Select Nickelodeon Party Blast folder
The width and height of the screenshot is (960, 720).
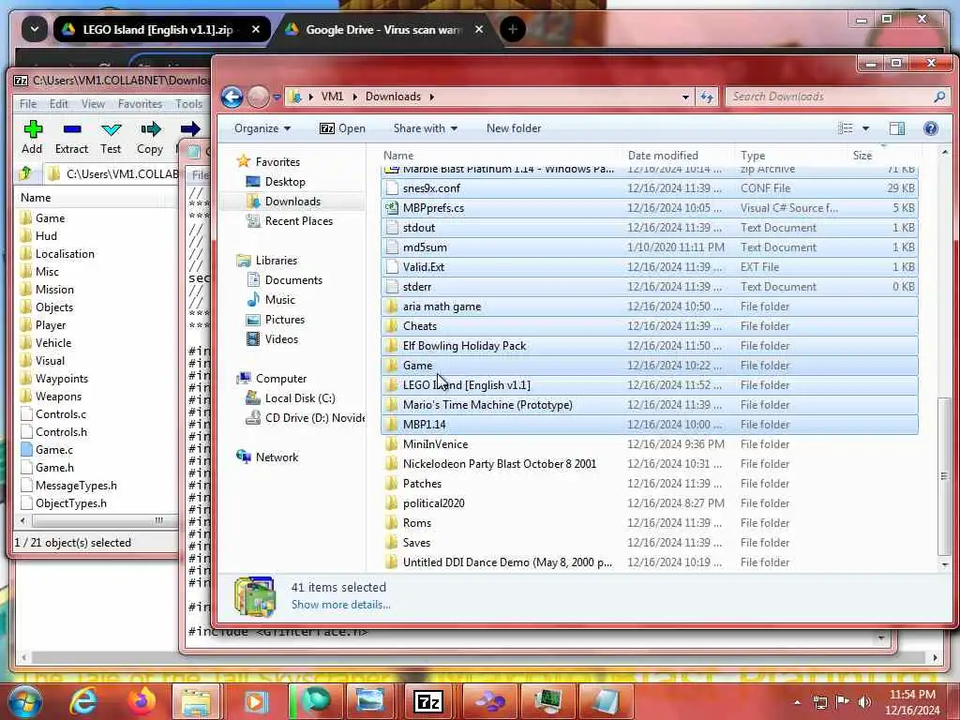(x=500, y=464)
